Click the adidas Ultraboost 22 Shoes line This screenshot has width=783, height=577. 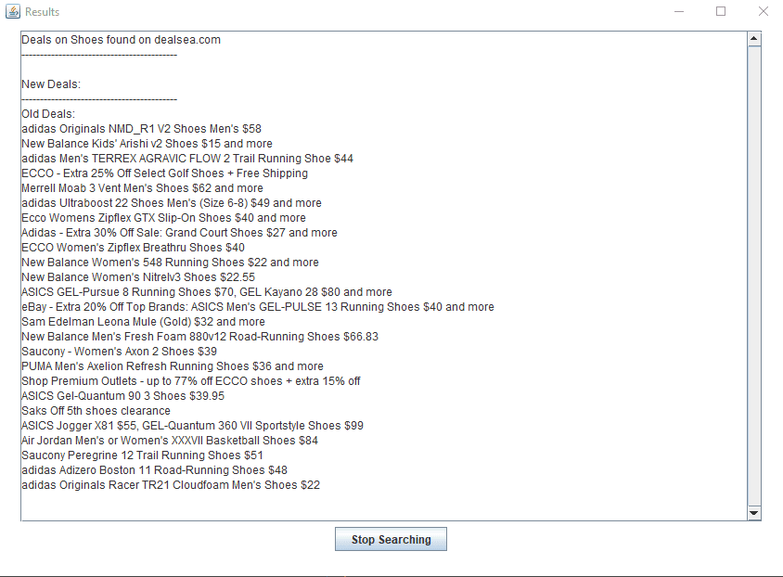tap(172, 203)
